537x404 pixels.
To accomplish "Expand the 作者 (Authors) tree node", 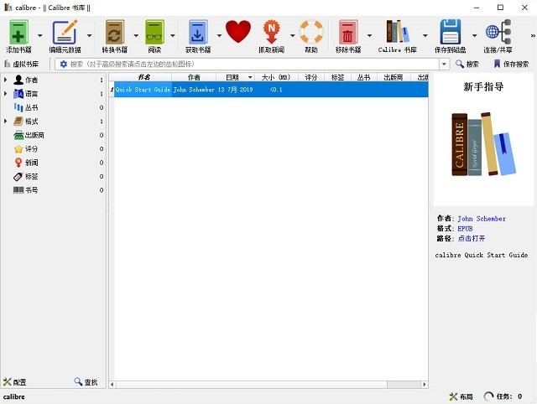I will 6,80.
